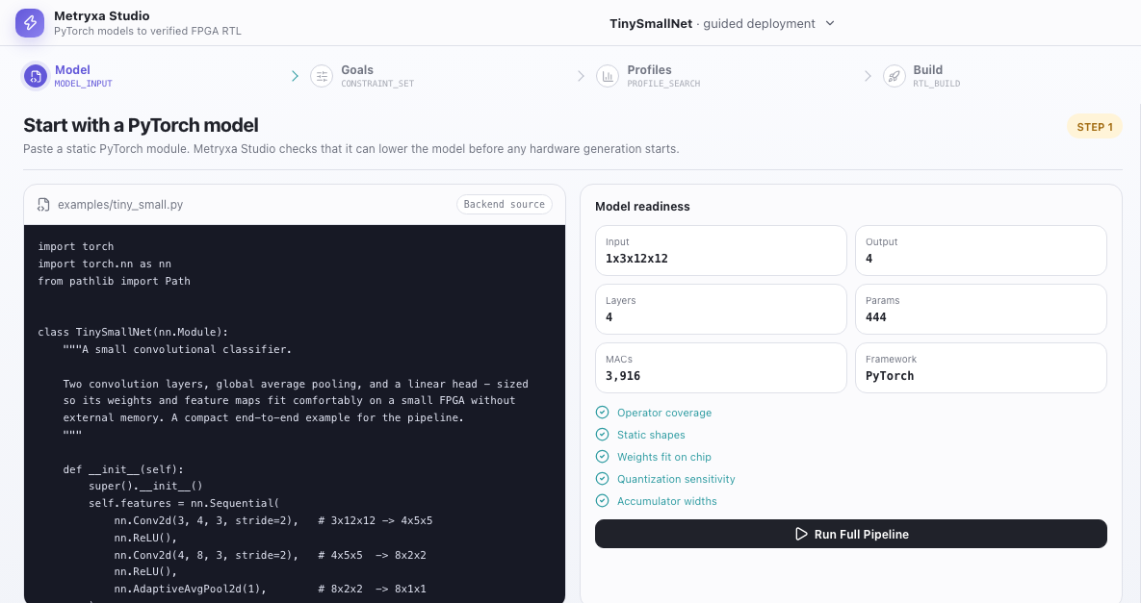Click the Operator coverage check circle
The width and height of the screenshot is (1141, 603).
602,413
